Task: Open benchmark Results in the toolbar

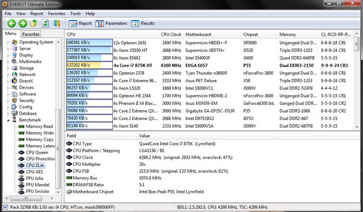Action: click(x=143, y=24)
